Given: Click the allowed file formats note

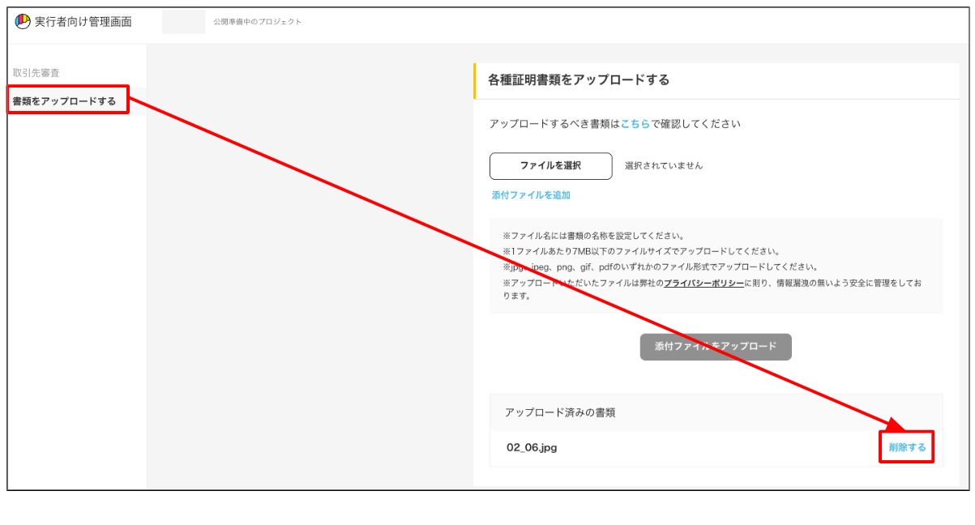Looking at the screenshot, I should click(x=661, y=267).
